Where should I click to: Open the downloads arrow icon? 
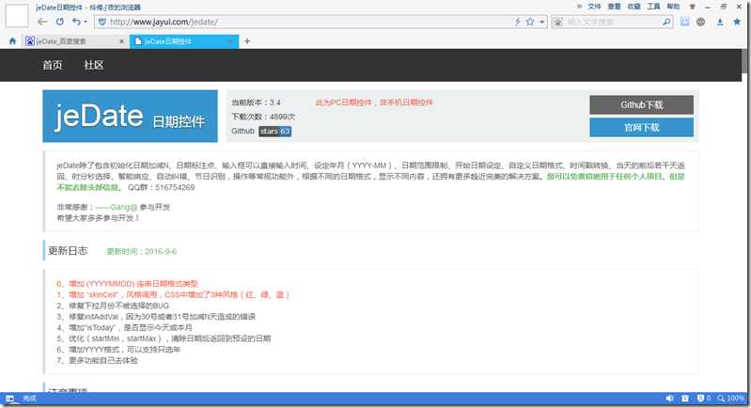pos(720,22)
